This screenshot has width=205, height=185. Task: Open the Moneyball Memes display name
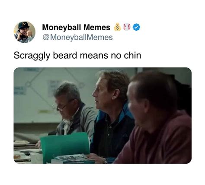[76, 27]
